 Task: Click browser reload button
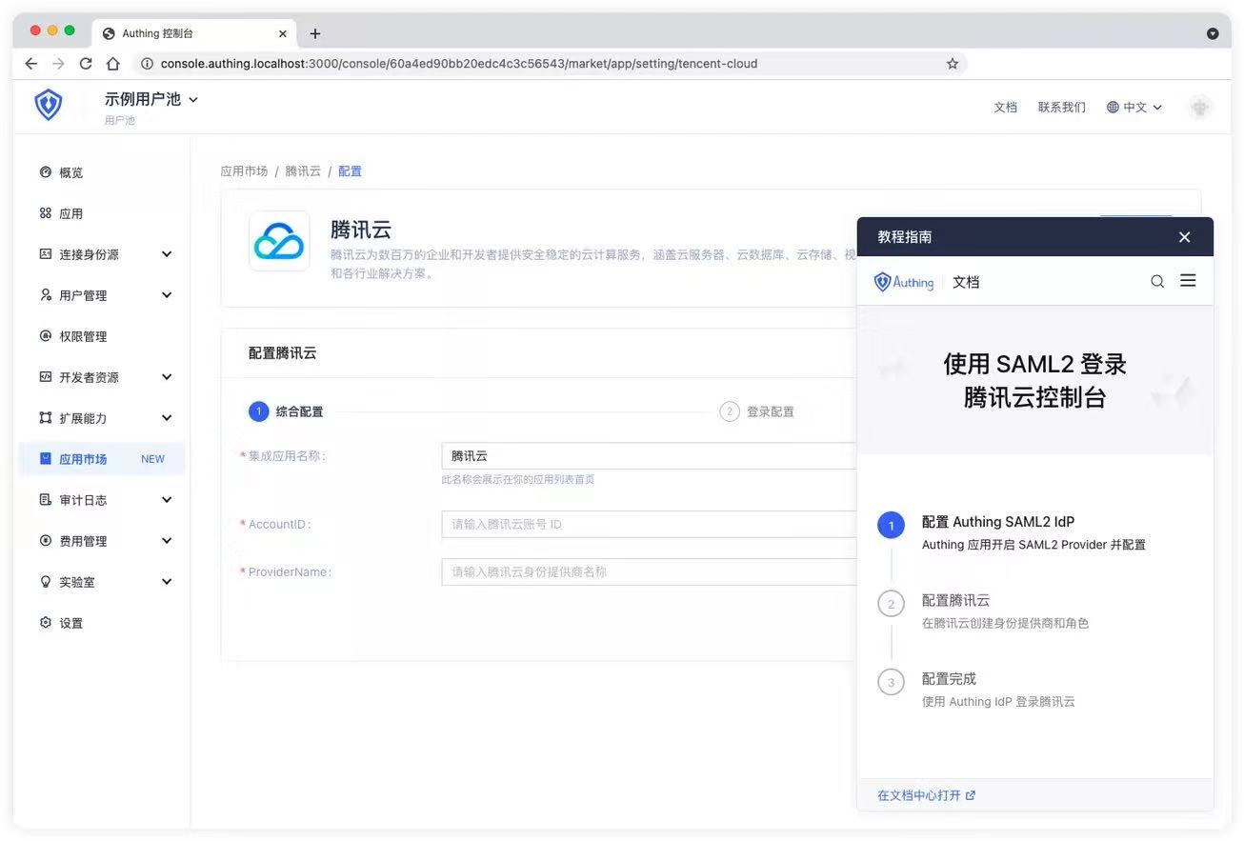[86, 64]
